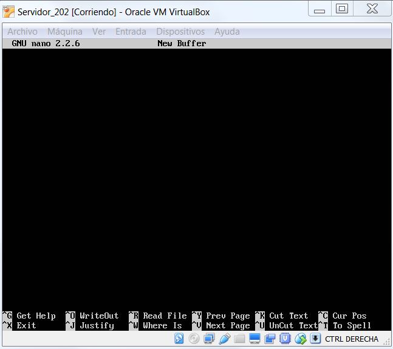
Task: Click the Where Is shortcut text
Action: point(162,326)
